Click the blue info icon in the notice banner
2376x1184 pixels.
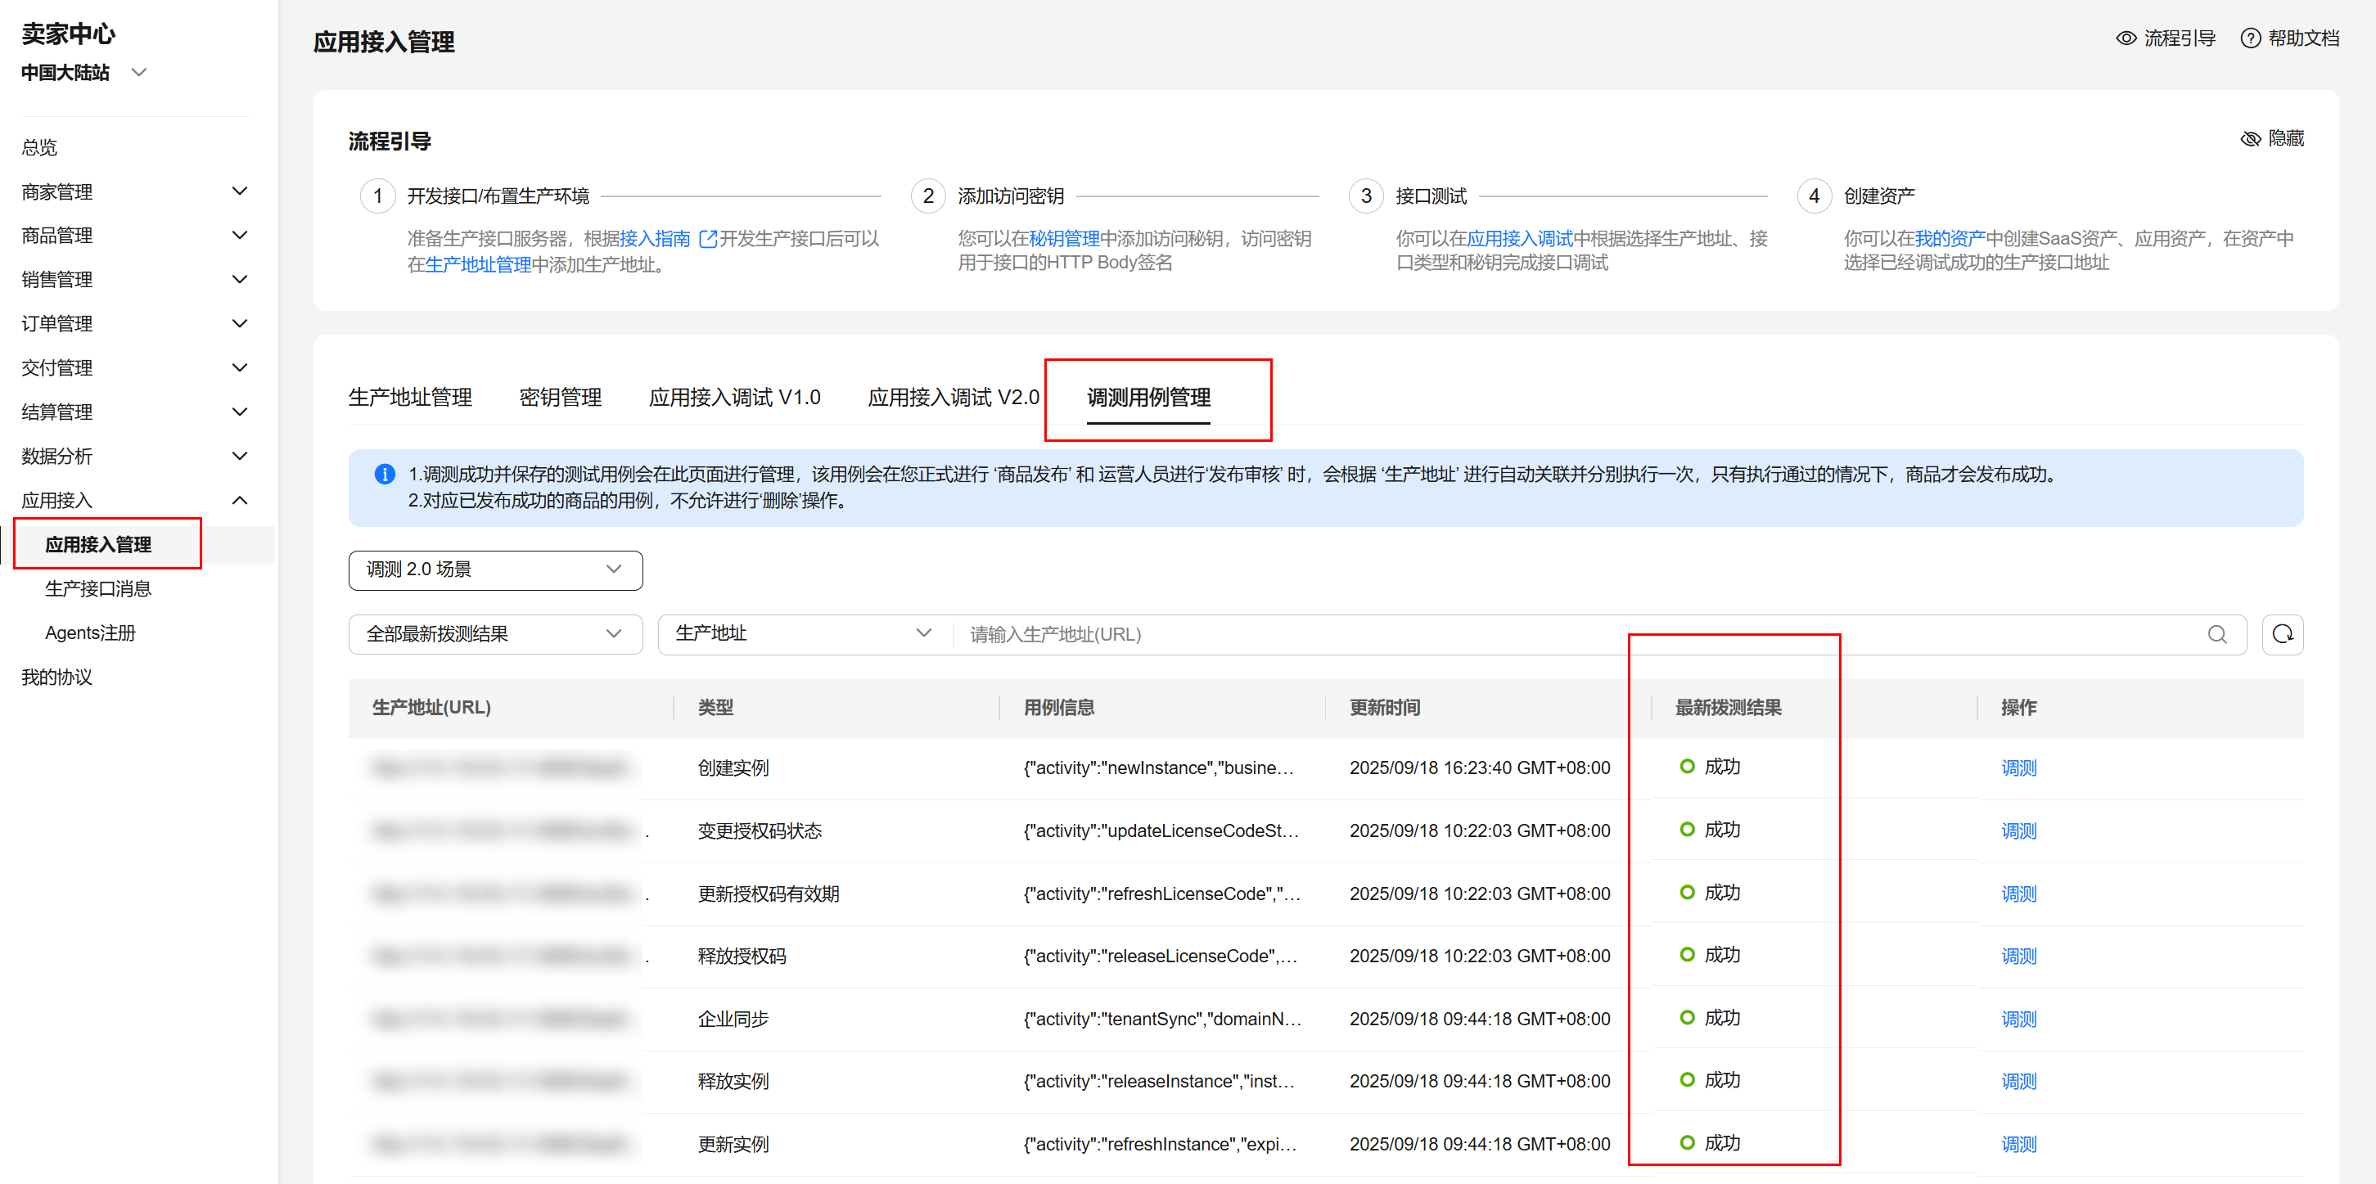click(x=385, y=474)
